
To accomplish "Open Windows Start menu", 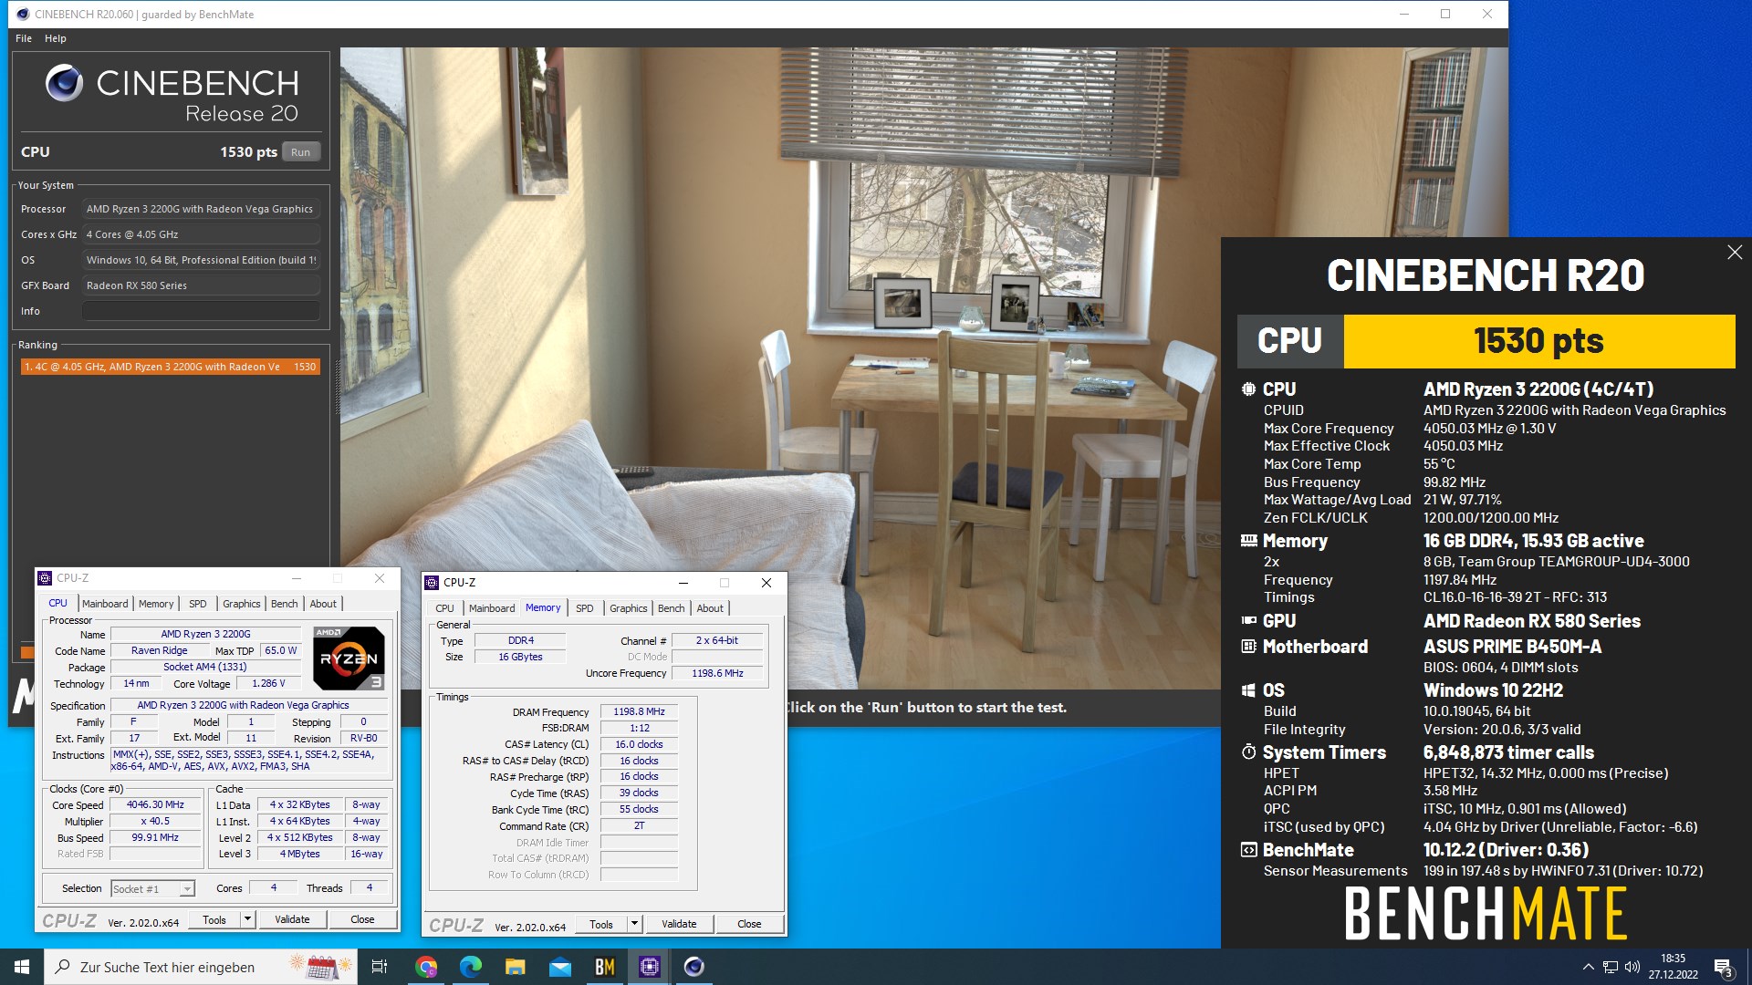I will click(x=22, y=967).
